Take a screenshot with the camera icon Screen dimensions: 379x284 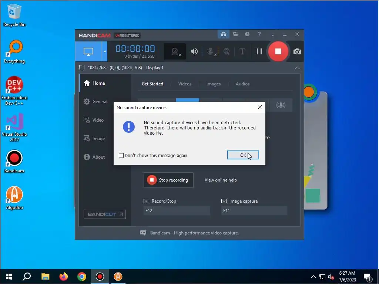tap(297, 52)
